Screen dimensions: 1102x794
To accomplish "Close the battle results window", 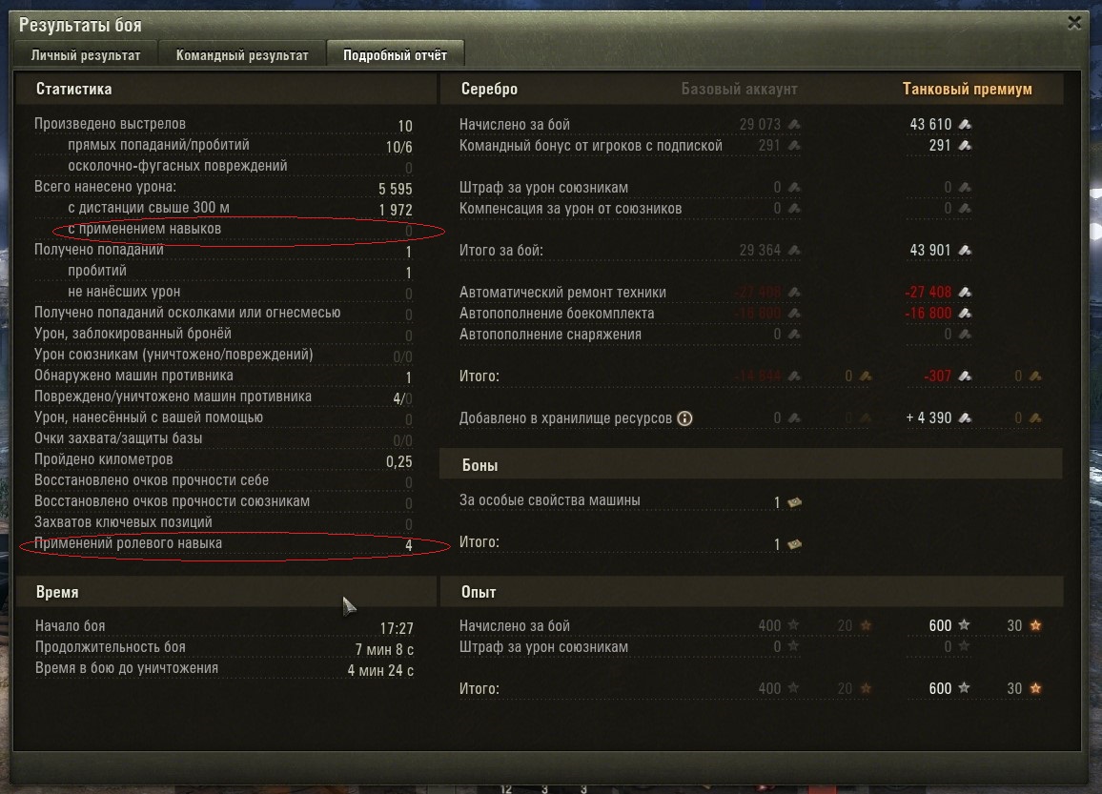I will click(1074, 23).
